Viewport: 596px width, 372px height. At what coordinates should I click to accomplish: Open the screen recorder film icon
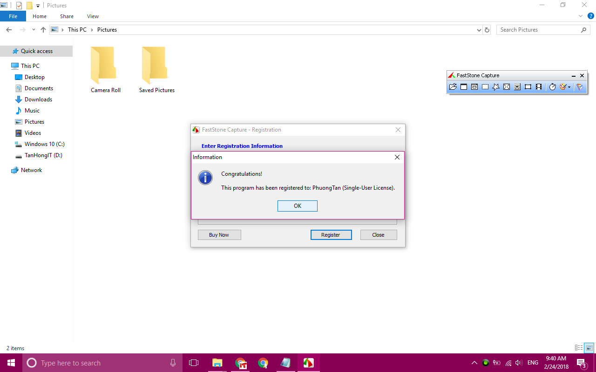539,87
